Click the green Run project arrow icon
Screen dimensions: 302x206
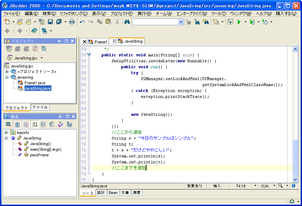[x=239, y=22]
